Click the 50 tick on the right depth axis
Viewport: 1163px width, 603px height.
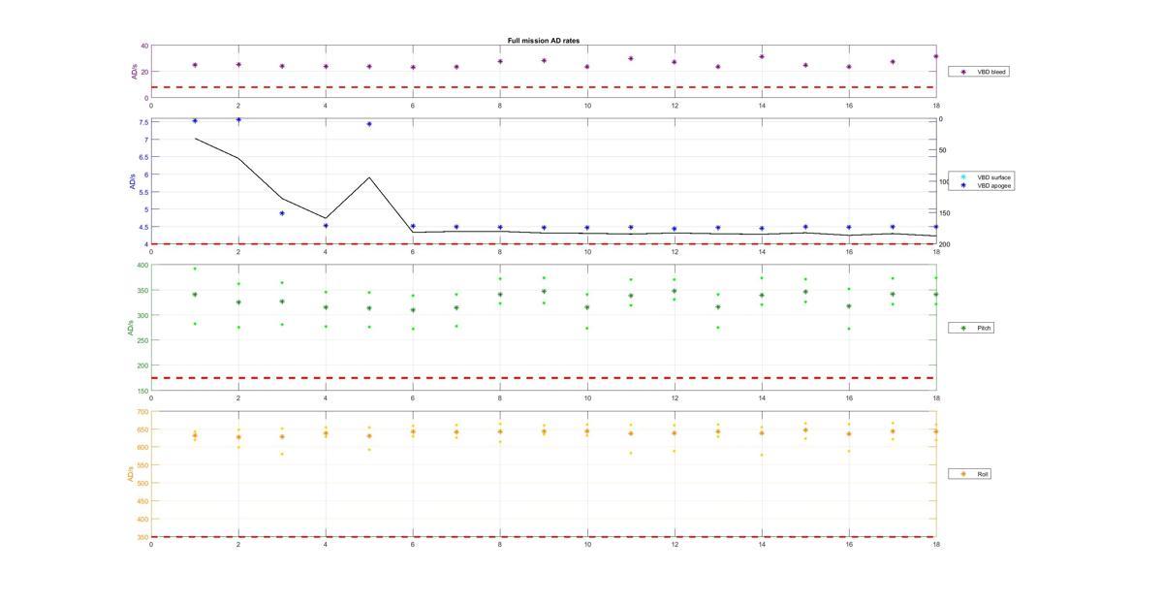[x=943, y=150]
